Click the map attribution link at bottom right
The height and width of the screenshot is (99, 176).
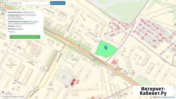point(166,97)
